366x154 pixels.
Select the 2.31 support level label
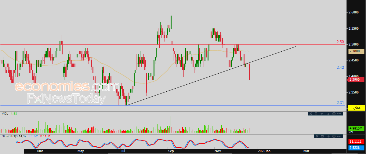coord(340,102)
